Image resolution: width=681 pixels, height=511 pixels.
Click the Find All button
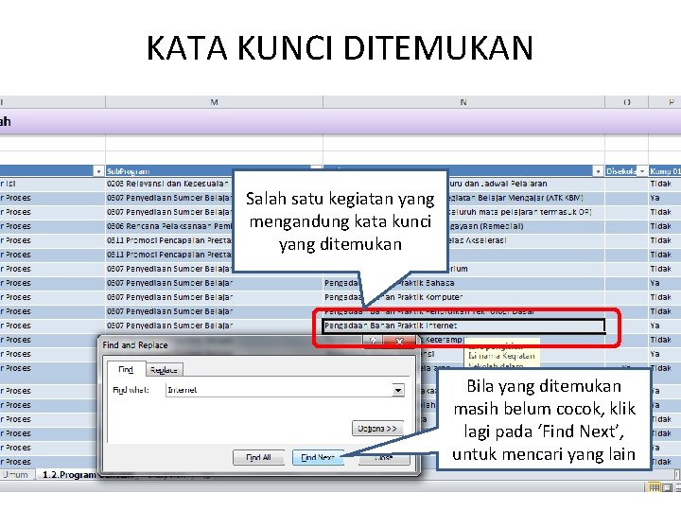tap(258, 458)
